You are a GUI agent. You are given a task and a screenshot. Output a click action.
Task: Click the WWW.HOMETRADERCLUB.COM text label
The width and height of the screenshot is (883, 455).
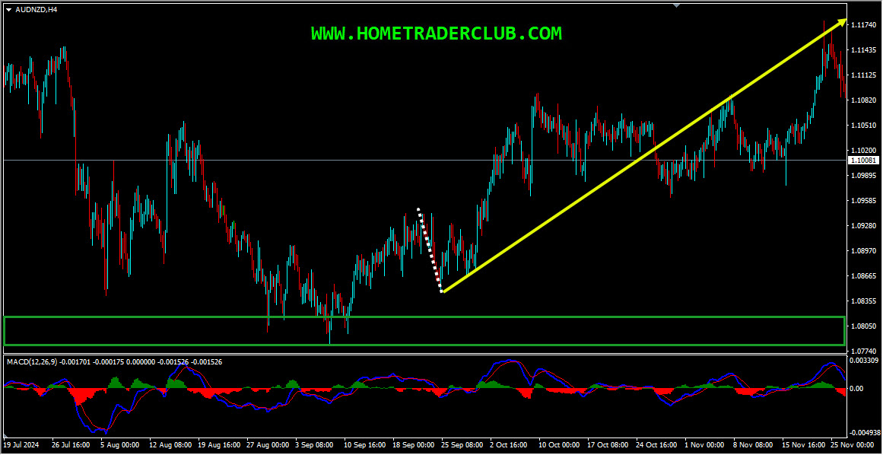click(437, 33)
